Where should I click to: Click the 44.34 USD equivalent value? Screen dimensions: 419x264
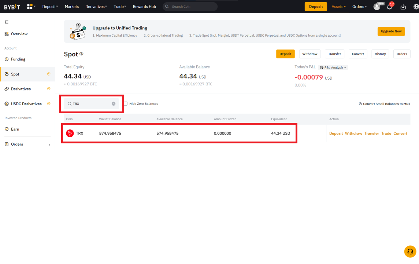[281, 133]
